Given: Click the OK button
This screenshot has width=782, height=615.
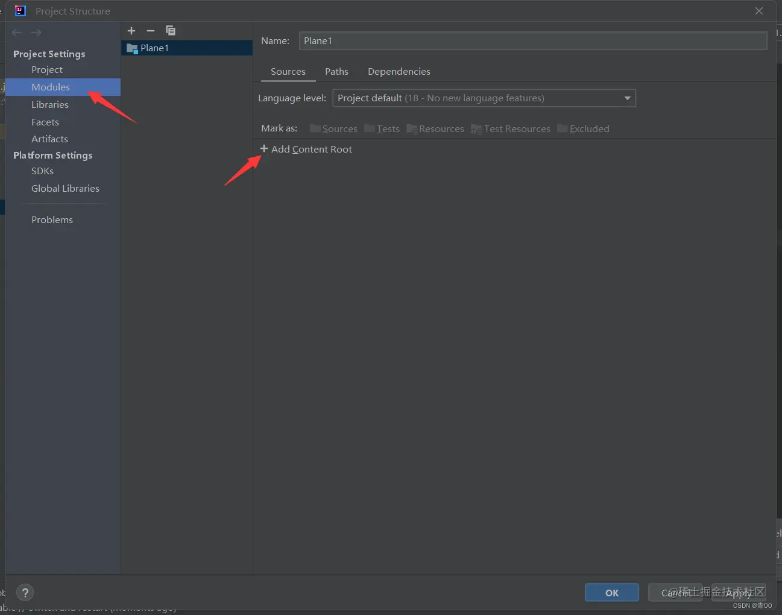Looking at the screenshot, I should coord(612,593).
